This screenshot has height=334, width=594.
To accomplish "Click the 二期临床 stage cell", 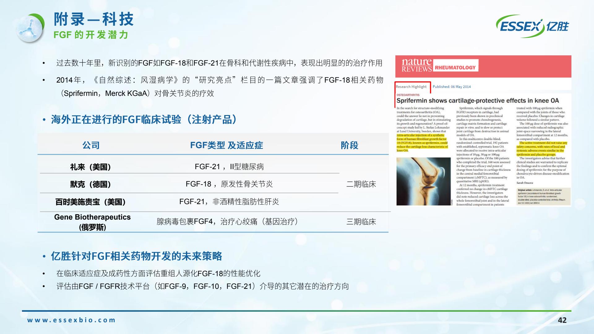I will click(361, 184).
